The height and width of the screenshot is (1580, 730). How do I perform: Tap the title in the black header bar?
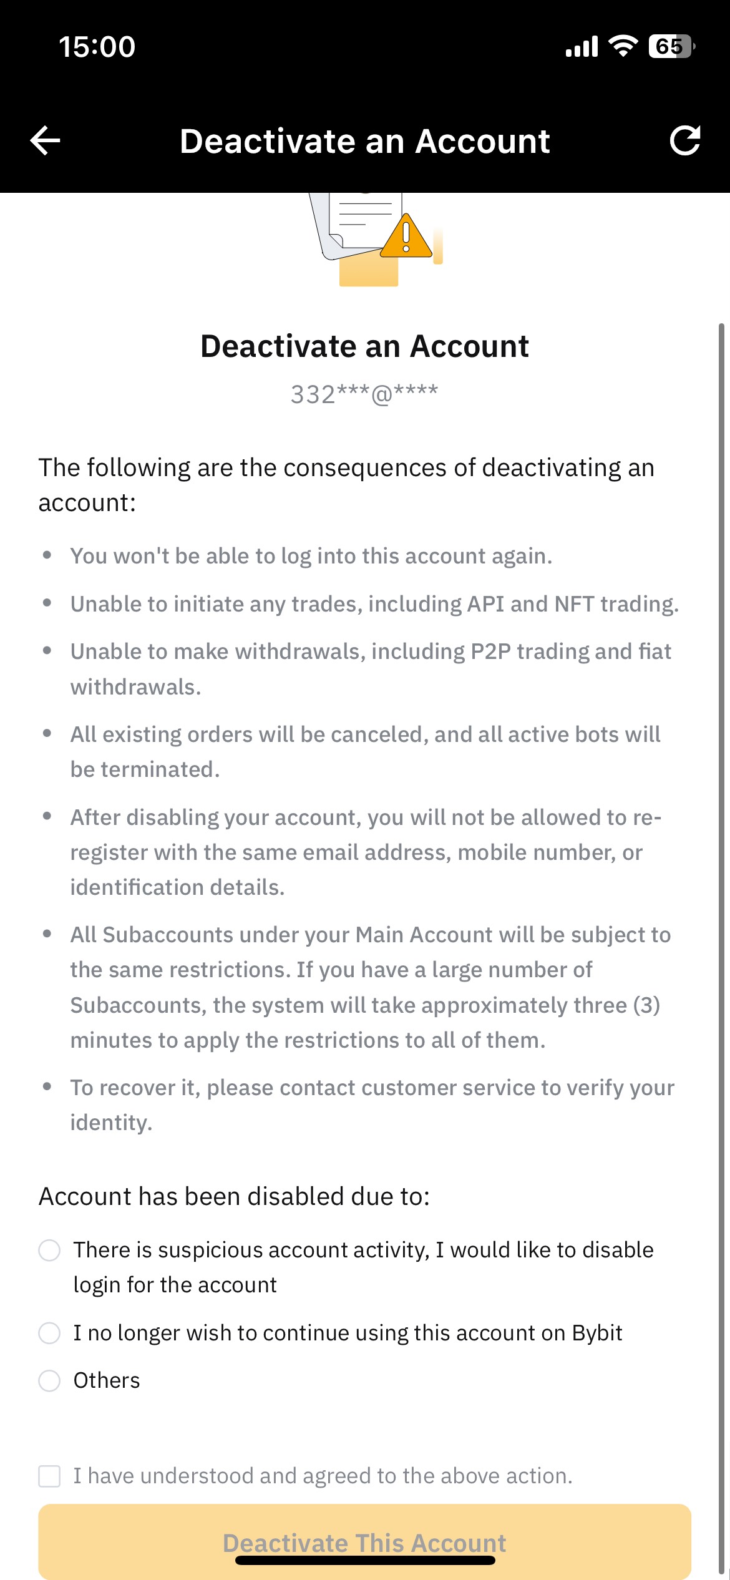click(x=365, y=141)
